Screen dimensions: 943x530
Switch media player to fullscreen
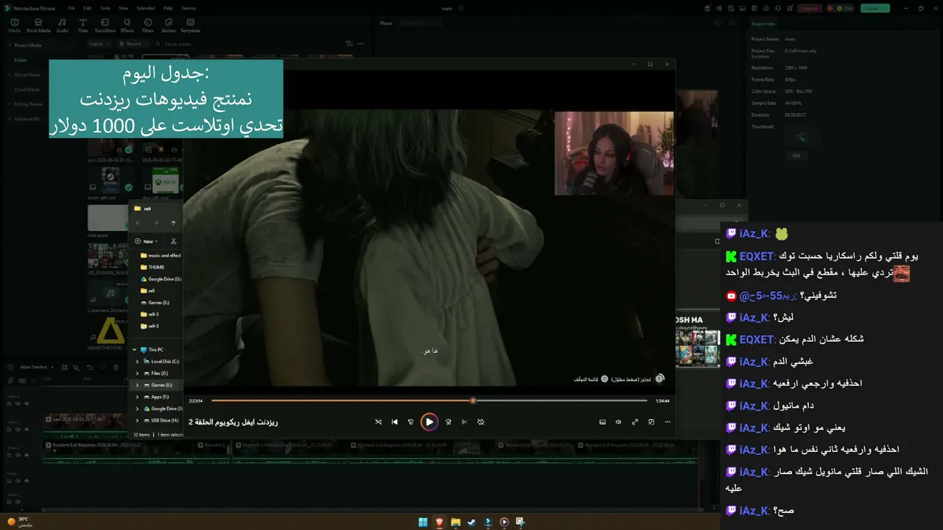635,422
